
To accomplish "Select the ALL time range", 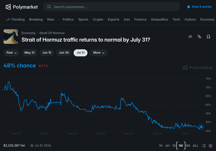I will pyautogui.click(x=196, y=146).
